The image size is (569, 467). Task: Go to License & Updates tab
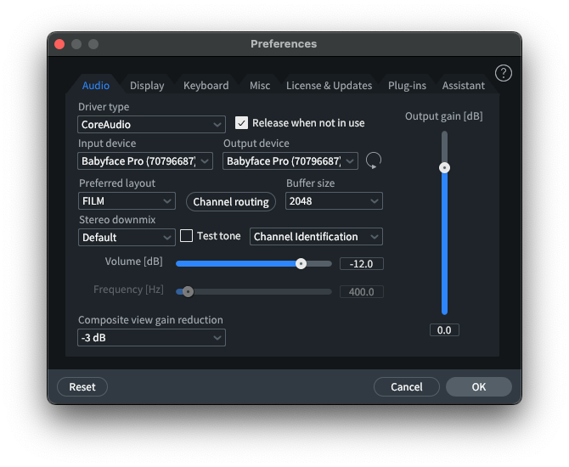point(330,86)
